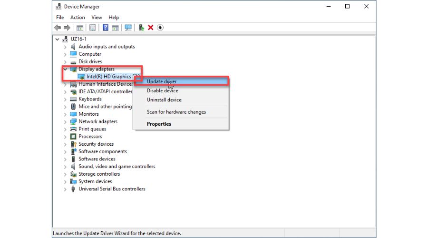Maximize the Device Manager window

[x=347, y=6]
